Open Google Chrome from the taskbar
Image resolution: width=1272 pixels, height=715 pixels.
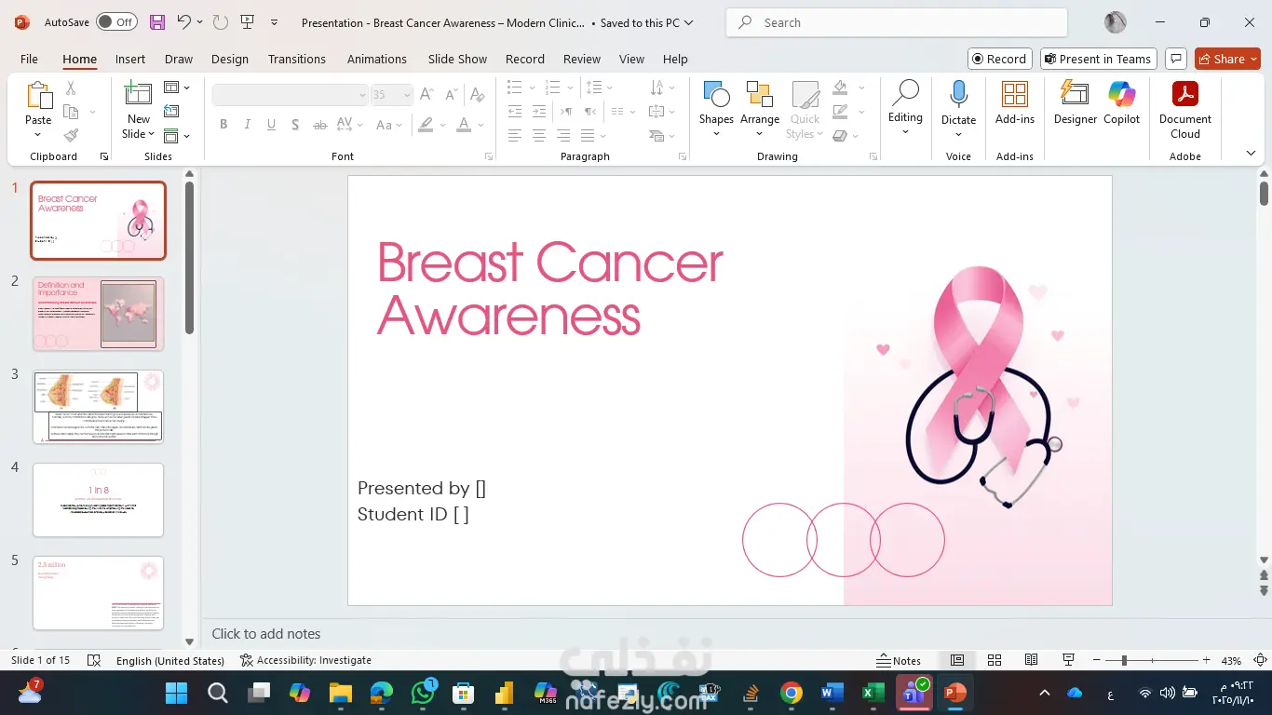point(792,693)
